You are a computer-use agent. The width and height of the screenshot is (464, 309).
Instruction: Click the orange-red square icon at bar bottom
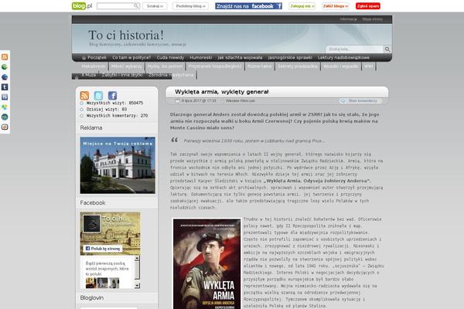point(5,127)
